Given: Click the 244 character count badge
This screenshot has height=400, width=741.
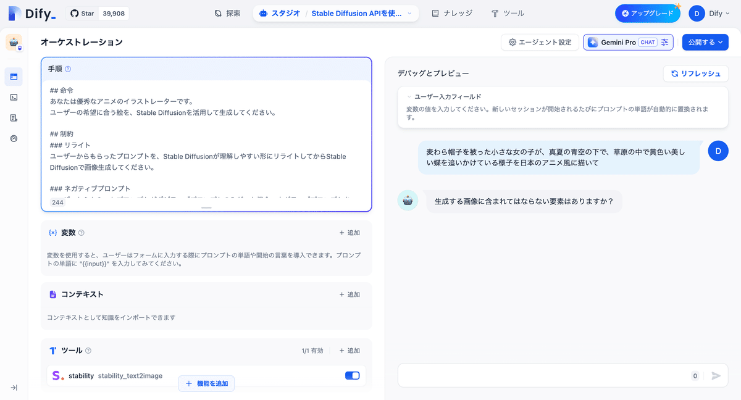Looking at the screenshot, I should [x=57, y=202].
